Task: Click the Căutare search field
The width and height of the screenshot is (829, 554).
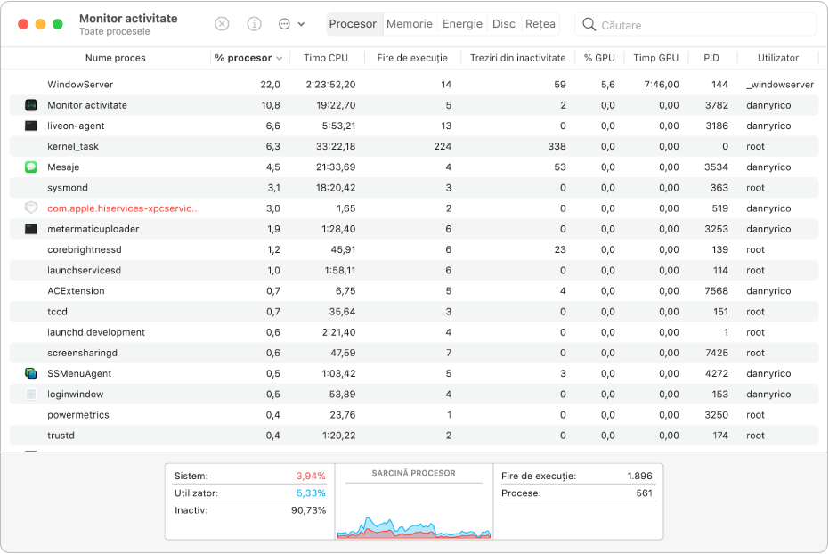Action: pos(695,24)
